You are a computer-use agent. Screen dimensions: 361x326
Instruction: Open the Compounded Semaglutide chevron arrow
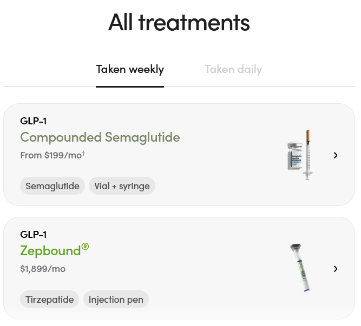pyautogui.click(x=336, y=155)
